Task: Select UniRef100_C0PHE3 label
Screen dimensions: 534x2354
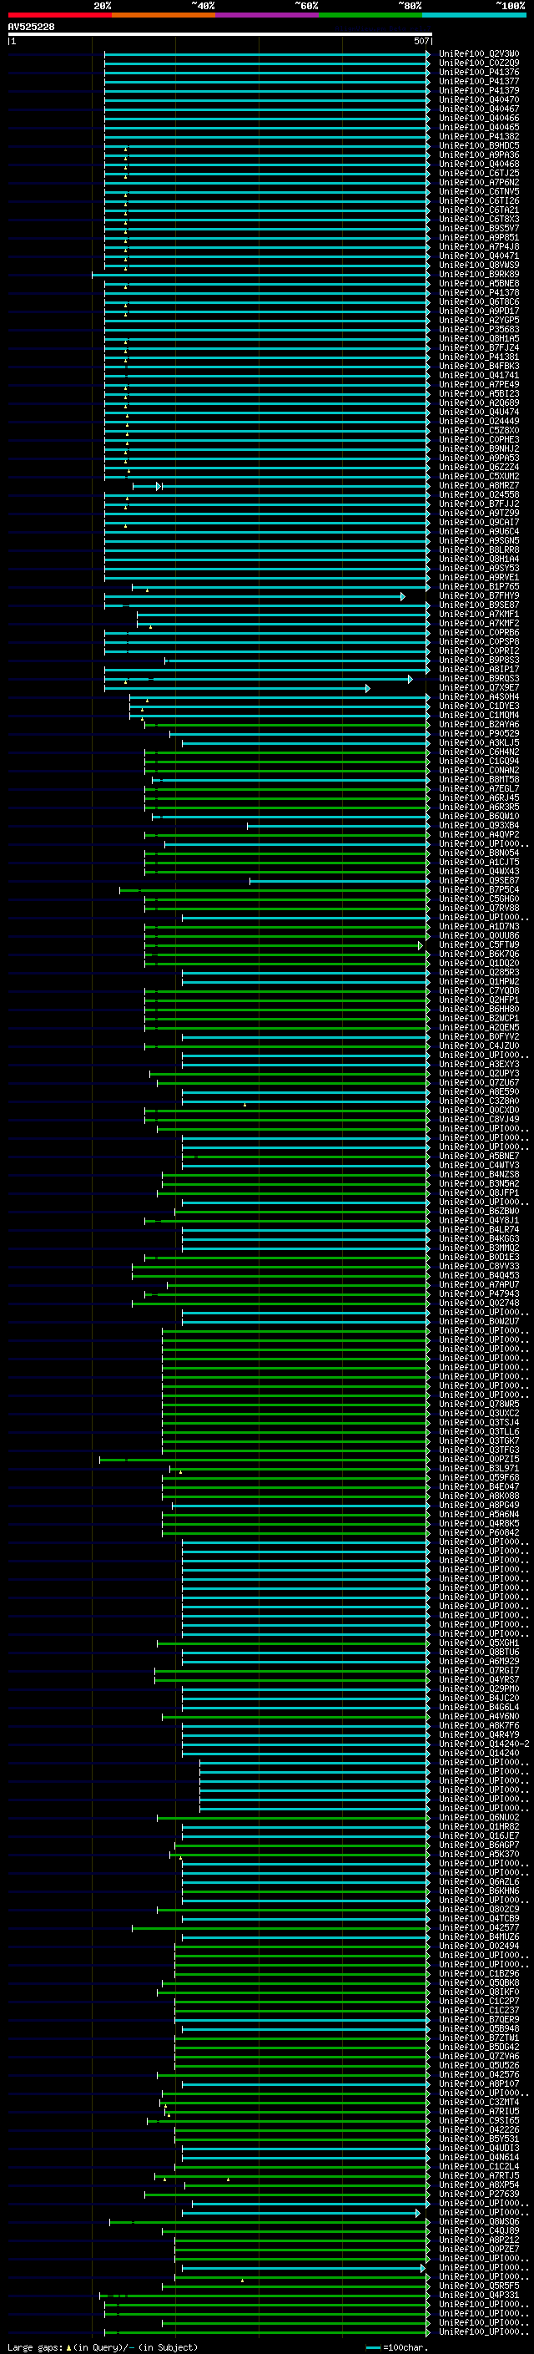Action: point(479,439)
